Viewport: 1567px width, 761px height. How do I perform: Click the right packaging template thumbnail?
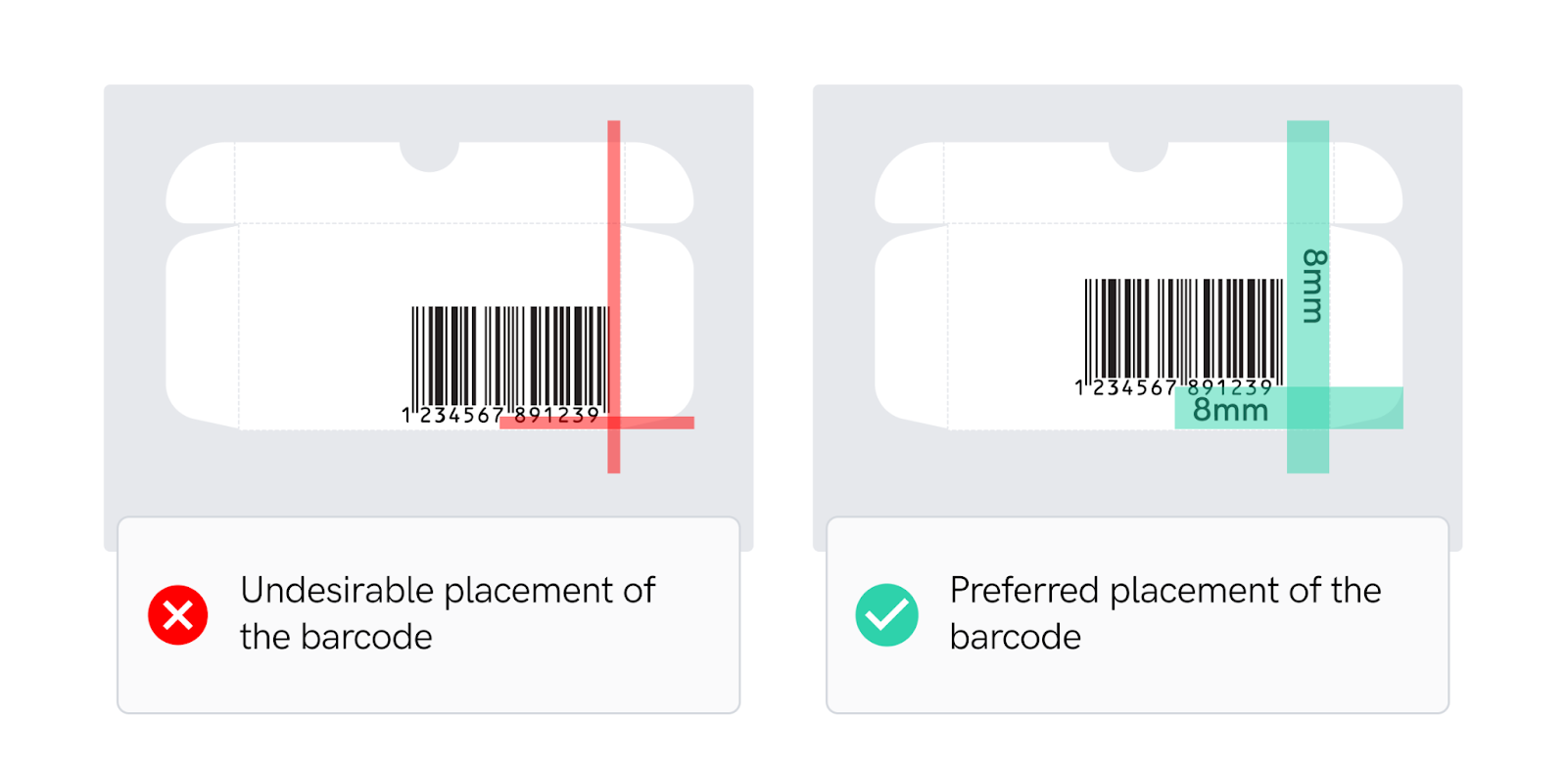click(1138, 318)
